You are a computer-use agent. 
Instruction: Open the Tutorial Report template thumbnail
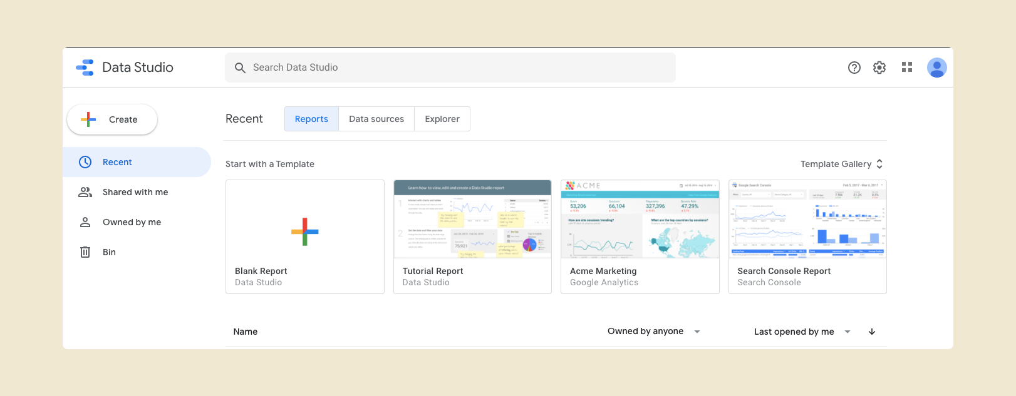pyautogui.click(x=472, y=219)
